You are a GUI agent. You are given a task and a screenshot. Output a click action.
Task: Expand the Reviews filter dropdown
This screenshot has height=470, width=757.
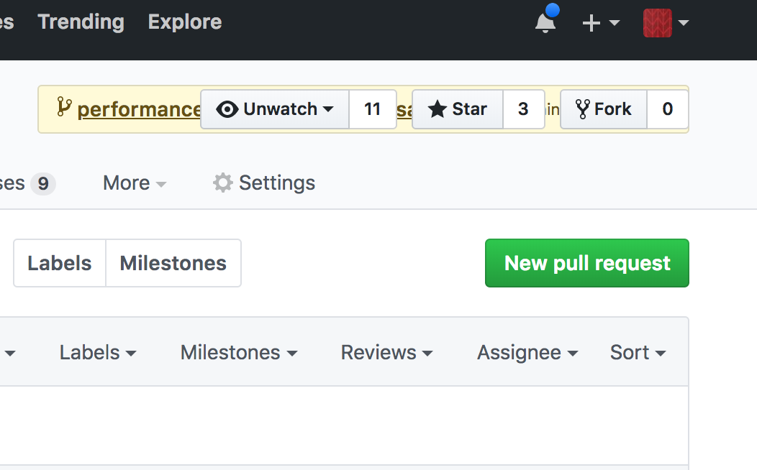point(386,352)
